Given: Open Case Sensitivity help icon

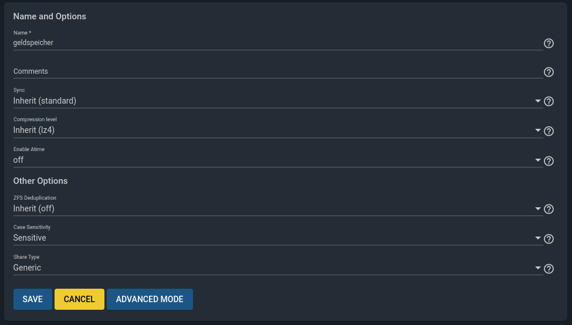Looking at the screenshot, I should [549, 239].
